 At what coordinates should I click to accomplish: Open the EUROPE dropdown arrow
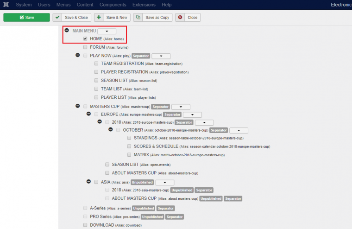(x=192, y=114)
